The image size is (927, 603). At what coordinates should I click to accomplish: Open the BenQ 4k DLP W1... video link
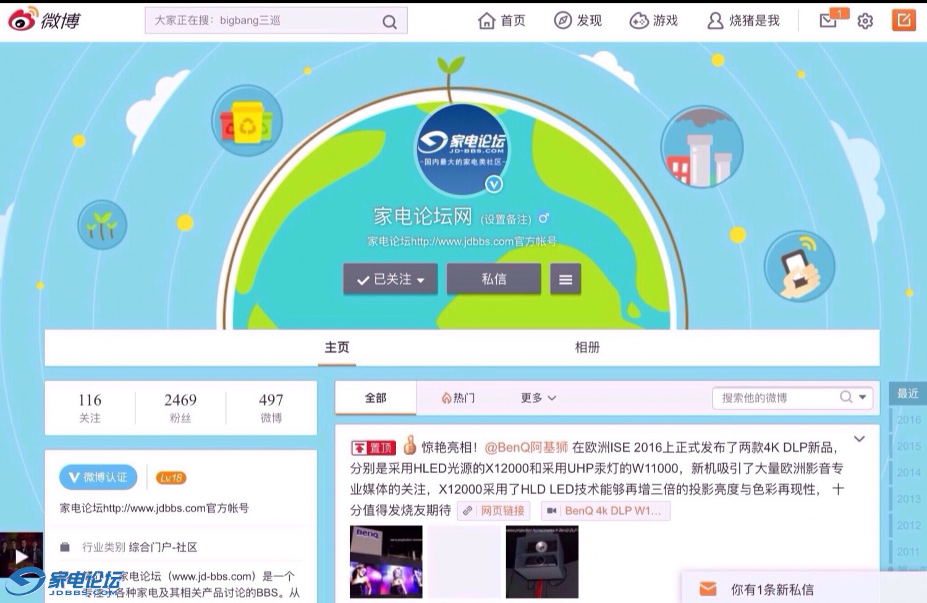tap(606, 511)
